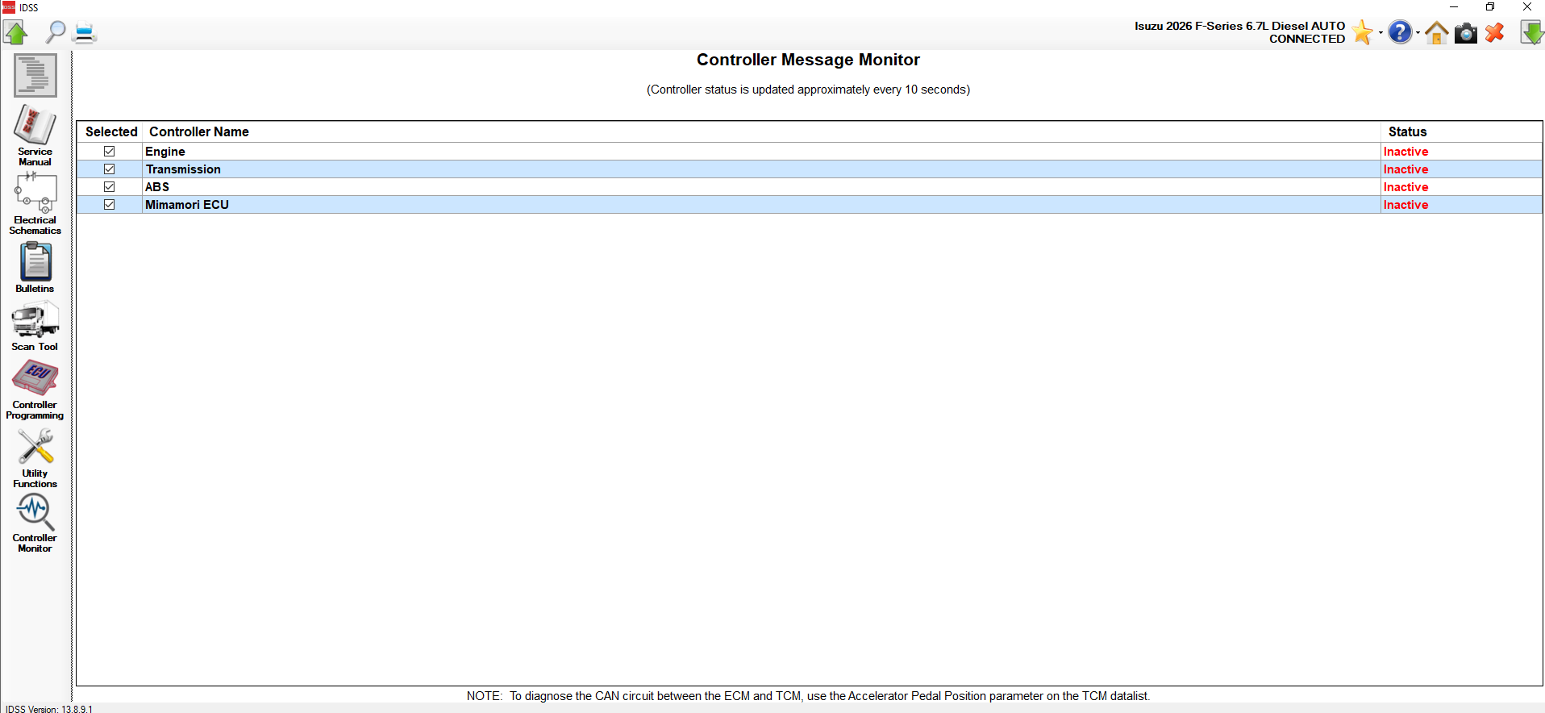Expand the help dropdown arrow

1418,33
